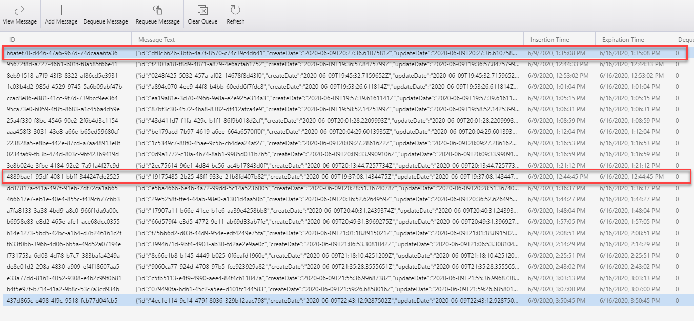Select message ID 95672f8d-a727-46b1-b01f-f8a585f66e41

(x=62, y=64)
